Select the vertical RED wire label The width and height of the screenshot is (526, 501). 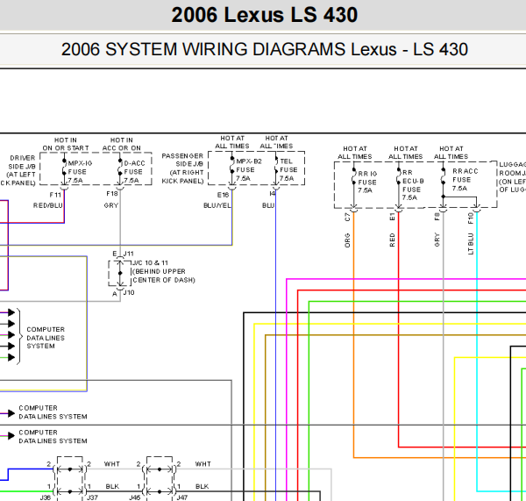pyautogui.click(x=392, y=240)
